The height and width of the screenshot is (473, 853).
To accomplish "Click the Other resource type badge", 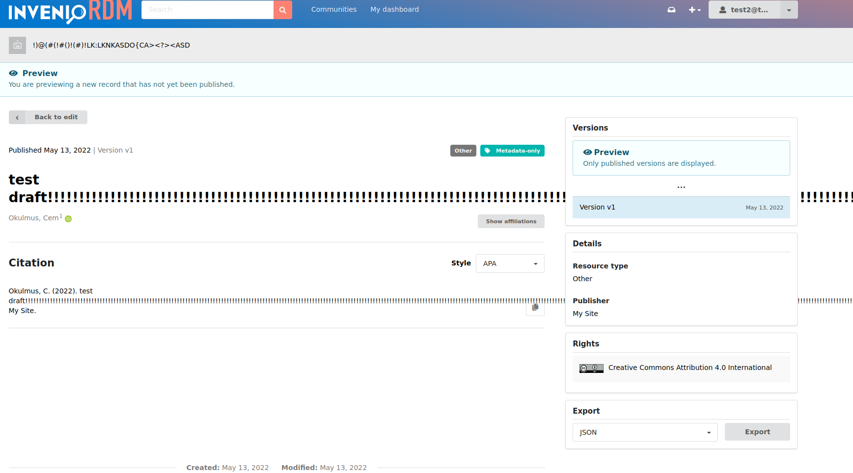I will [463, 151].
